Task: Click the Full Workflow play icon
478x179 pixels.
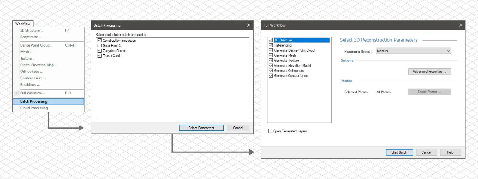Action: point(16,93)
